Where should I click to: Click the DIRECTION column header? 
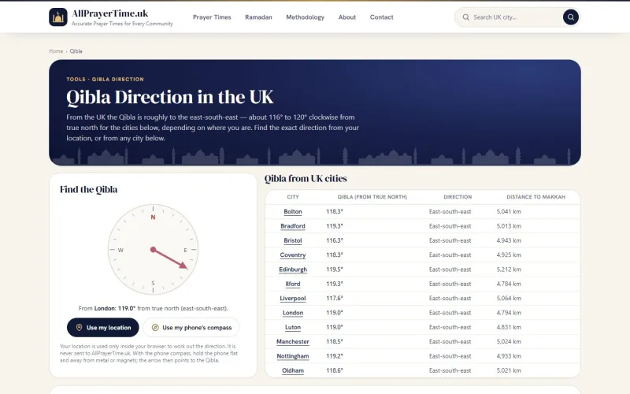coord(458,197)
